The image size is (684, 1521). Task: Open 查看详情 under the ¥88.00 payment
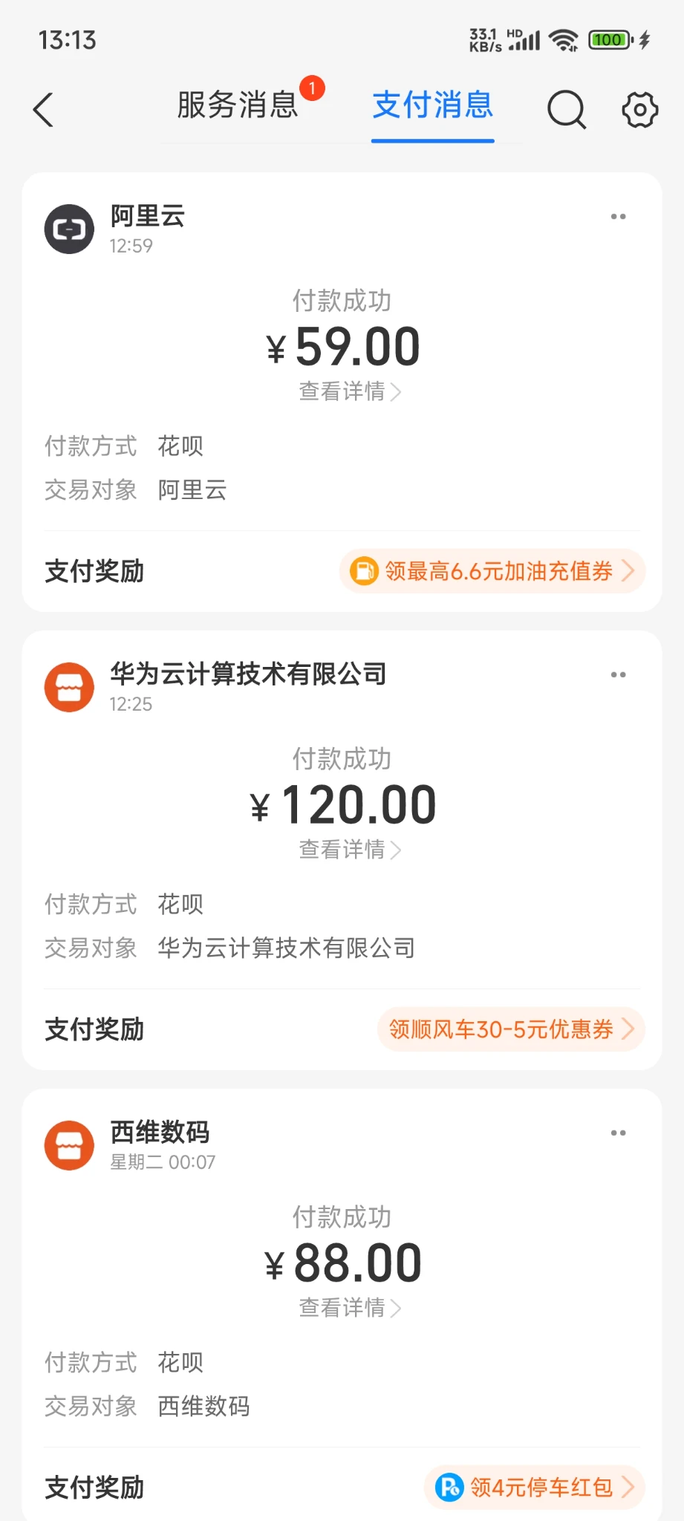click(x=349, y=1308)
